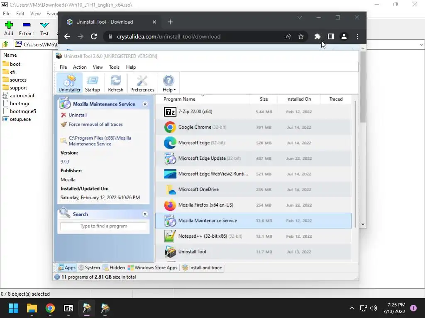Open Chrome three-dot menu
Screen dimensions: 425x318
357,36
